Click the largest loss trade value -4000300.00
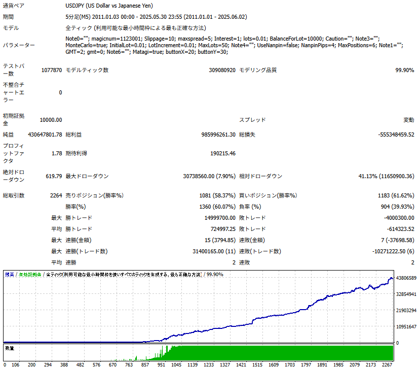Viewport: 420px width, 368px height. tap(399, 218)
